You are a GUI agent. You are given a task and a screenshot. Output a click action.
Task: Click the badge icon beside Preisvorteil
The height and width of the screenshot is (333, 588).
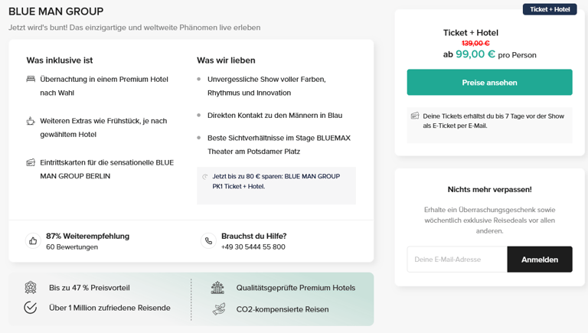tap(31, 288)
